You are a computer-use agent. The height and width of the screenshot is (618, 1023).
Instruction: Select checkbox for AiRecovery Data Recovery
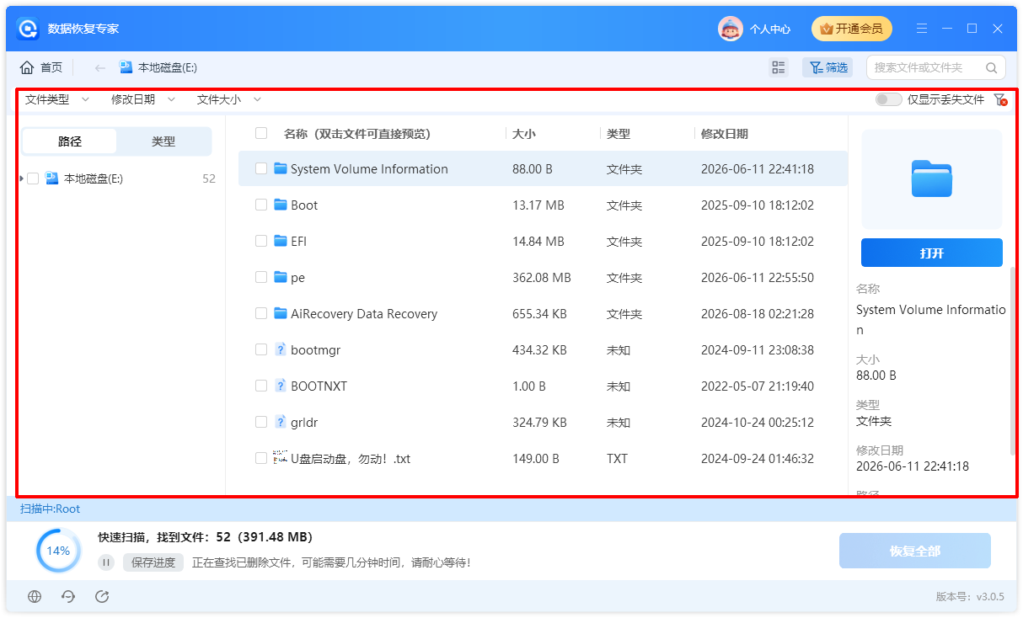[x=261, y=313]
